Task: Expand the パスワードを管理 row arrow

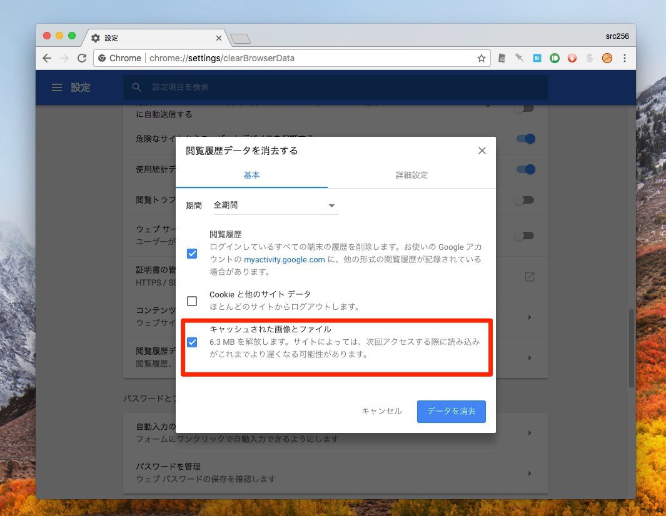Action: pos(529,473)
